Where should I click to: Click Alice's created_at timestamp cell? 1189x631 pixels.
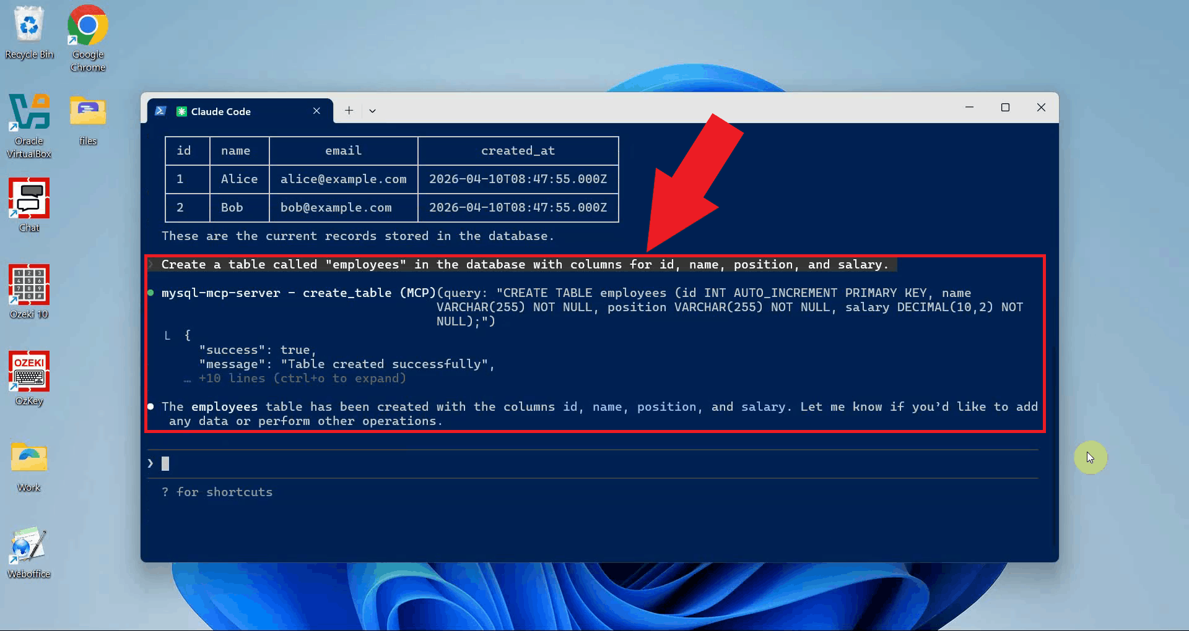[x=518, y=179]
